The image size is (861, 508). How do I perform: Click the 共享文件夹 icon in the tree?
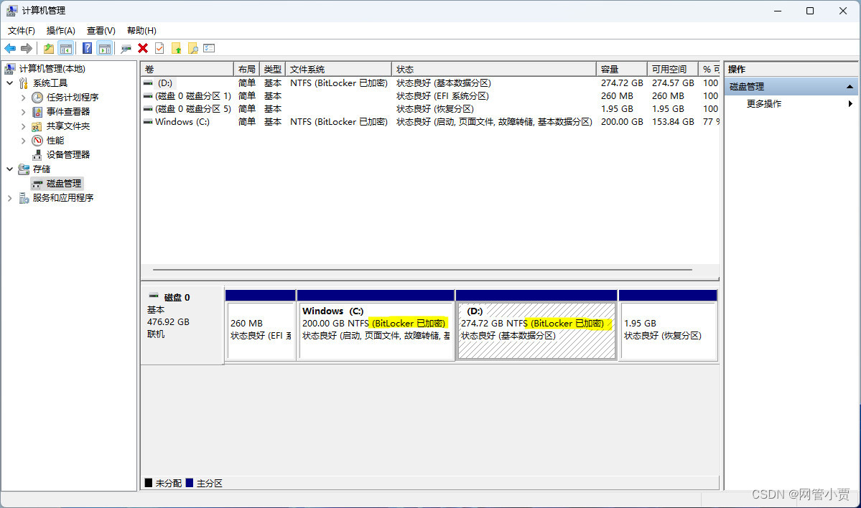[x=37, y=126]
